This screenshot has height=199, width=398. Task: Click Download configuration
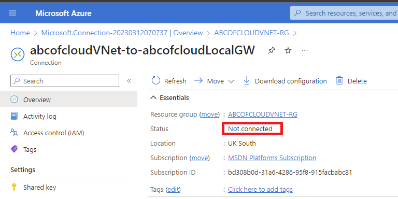285,81
